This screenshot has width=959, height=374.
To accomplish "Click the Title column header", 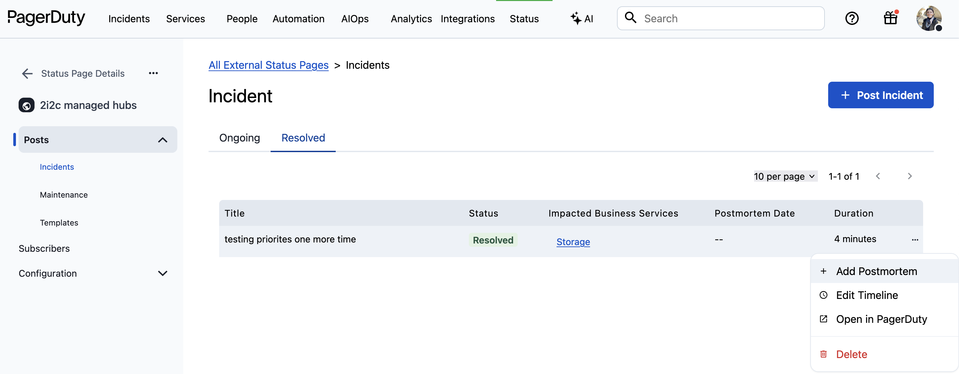I will (x=234, y=214).
